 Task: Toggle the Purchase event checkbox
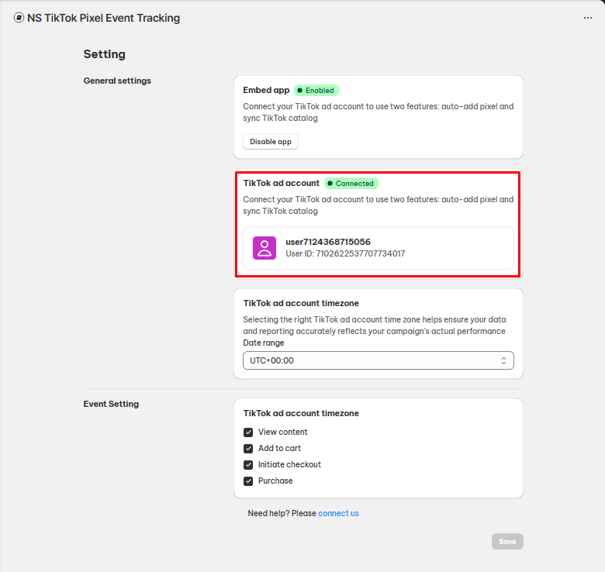pos(248,481)
